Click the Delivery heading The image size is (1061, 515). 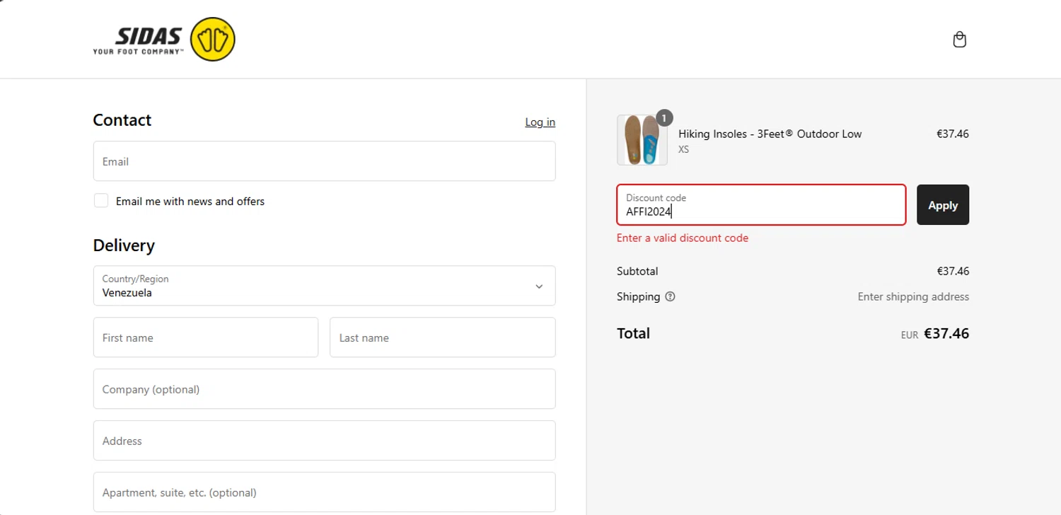click(x=124, y=245)
